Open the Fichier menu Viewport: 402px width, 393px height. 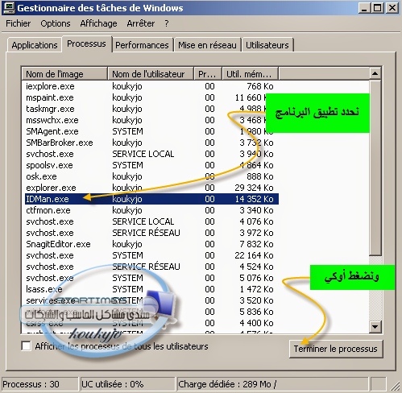click(19, 23)
